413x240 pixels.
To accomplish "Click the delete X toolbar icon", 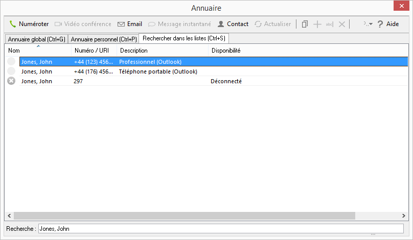I will [x=342, y=24].
